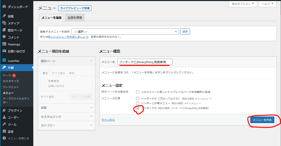The width and height of the screenshot is (281, 146).
Task: Click the メニューを作成 button
Action: [262, 120]
